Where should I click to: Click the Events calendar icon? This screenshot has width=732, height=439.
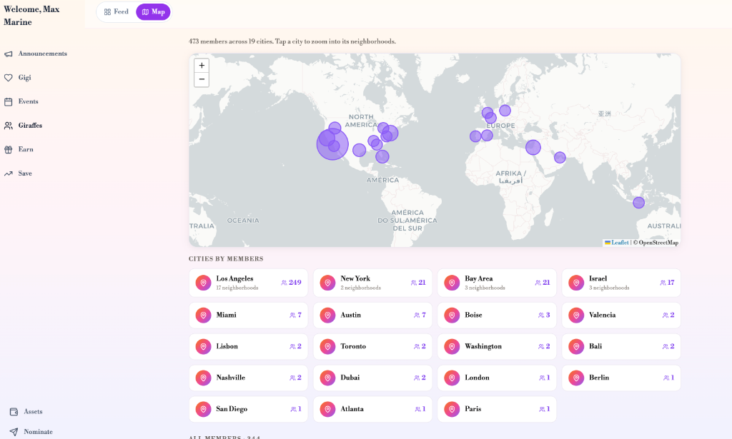point(9,101)
